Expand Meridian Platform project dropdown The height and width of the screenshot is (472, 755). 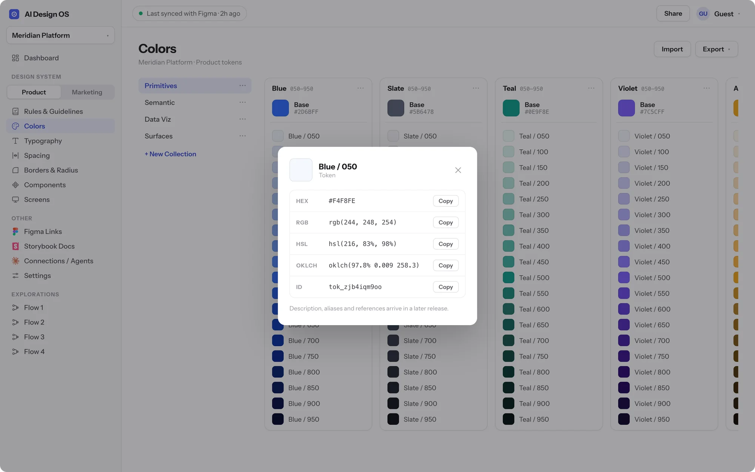60,35
